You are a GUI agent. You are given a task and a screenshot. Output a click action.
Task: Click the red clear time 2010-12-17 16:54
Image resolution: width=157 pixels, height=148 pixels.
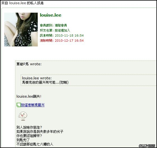pyautogui.click(x=69, y=41)
